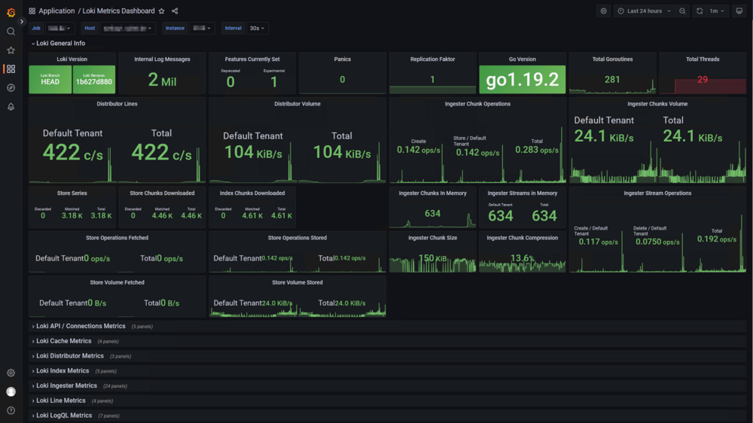This screenshot has height=423, width=753.
Task: Open the search icon in sidebar
Action: click(11, 32)
